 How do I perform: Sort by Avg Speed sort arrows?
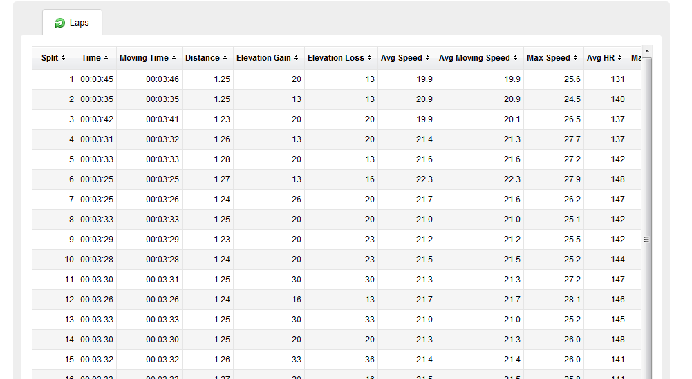427,58
